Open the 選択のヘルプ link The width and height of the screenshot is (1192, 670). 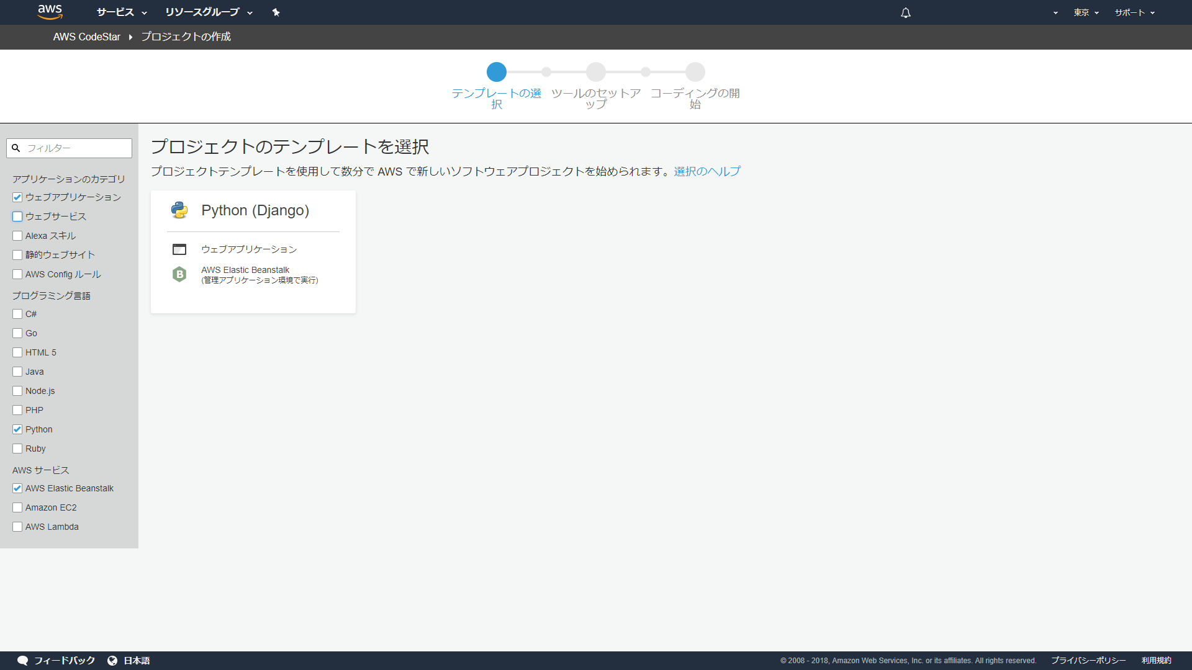click(x=707, y=171)
